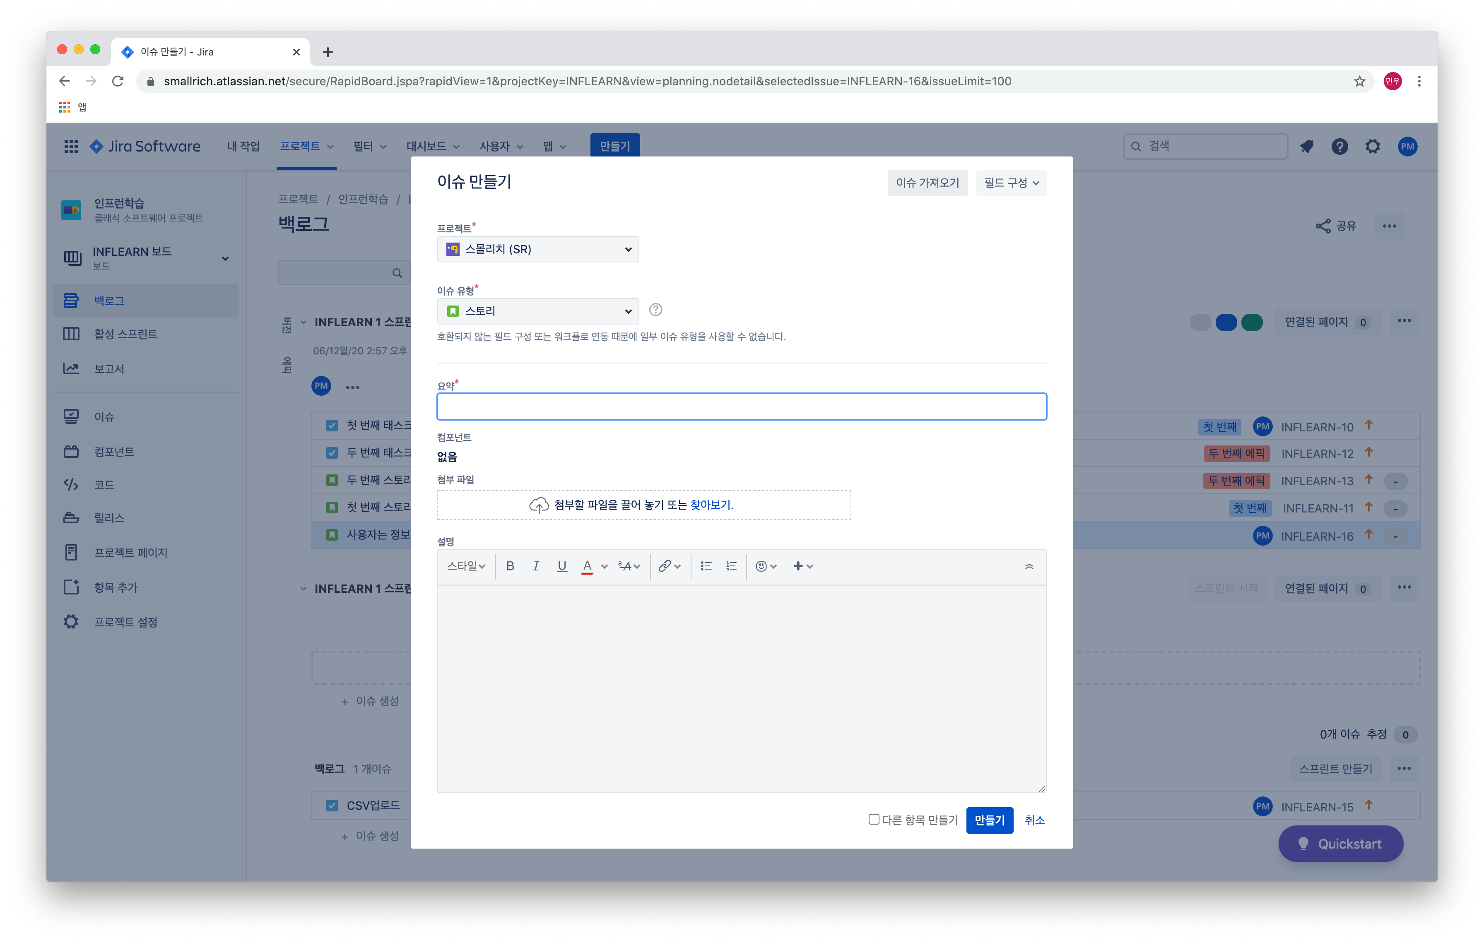Expand the 필드 구성 dropdown
Image resolution: width=1484 pixels, height=943 pixels.
1011,183
